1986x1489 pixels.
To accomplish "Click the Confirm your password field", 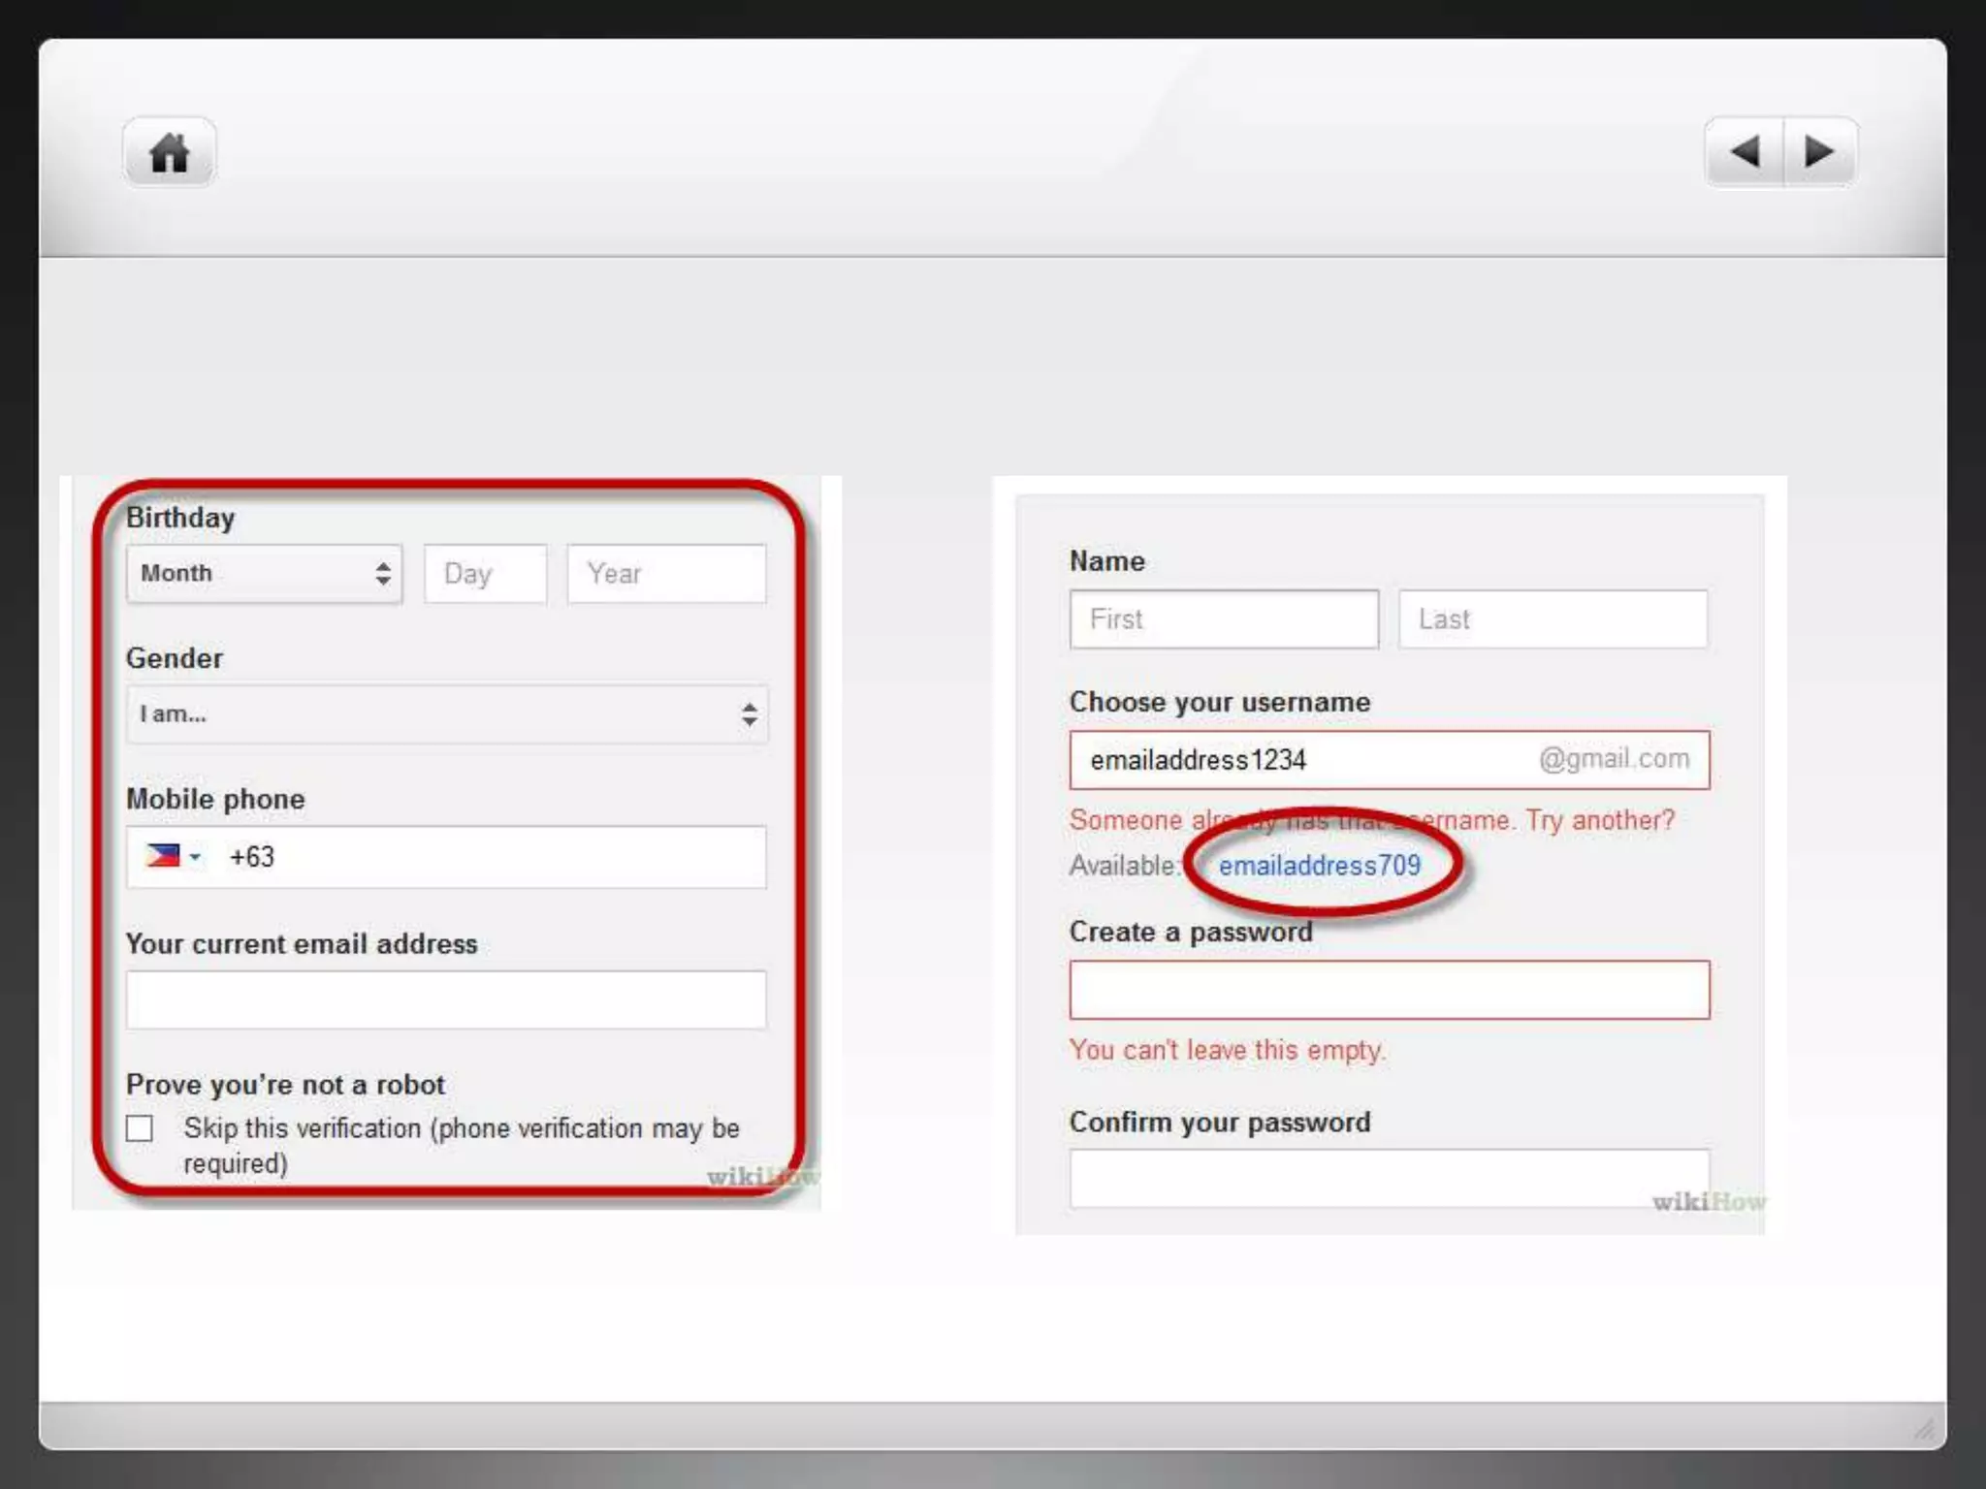I will (x=1390, y=1179).
